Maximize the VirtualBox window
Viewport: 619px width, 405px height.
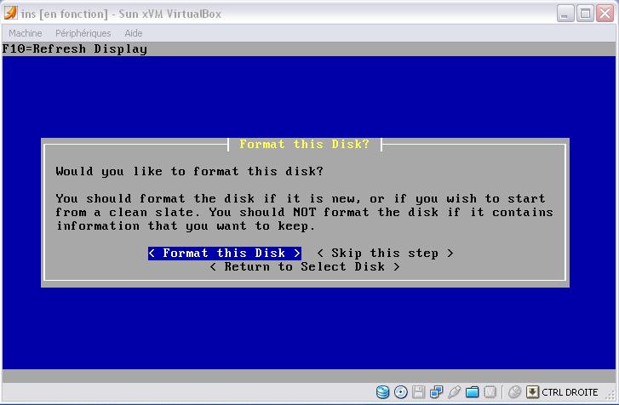click(585, 14)
